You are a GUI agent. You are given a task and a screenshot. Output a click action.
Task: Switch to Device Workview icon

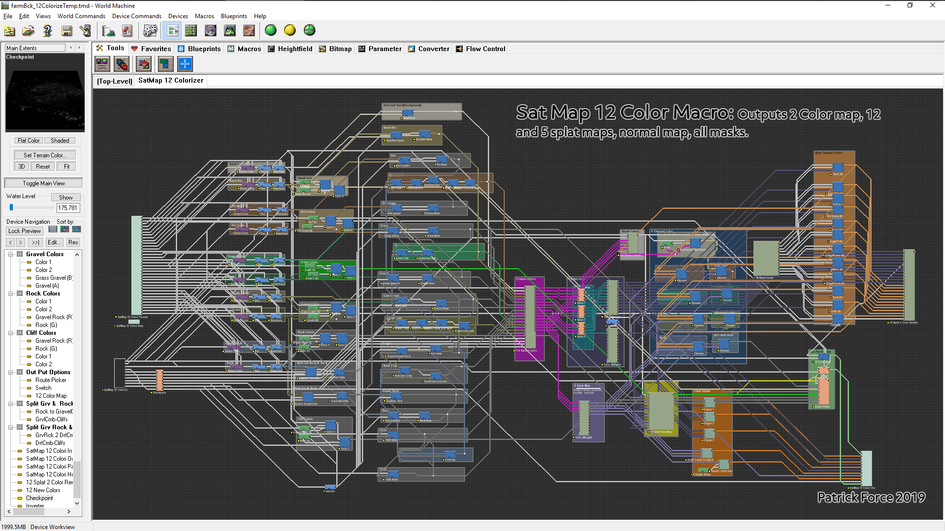(x=172, y=31)
